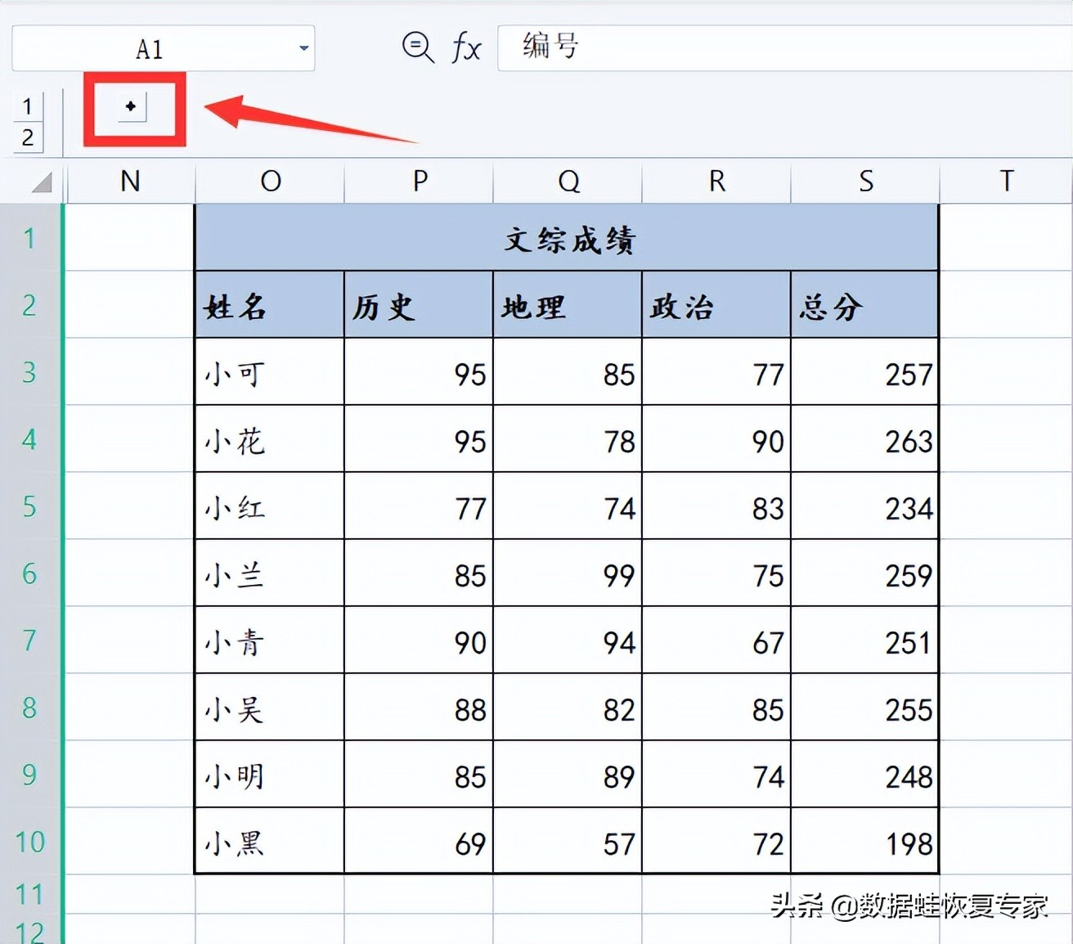This screenshot has height=944, width=1073.
Task: Click total score cell 263
Action: pos(864,439)
